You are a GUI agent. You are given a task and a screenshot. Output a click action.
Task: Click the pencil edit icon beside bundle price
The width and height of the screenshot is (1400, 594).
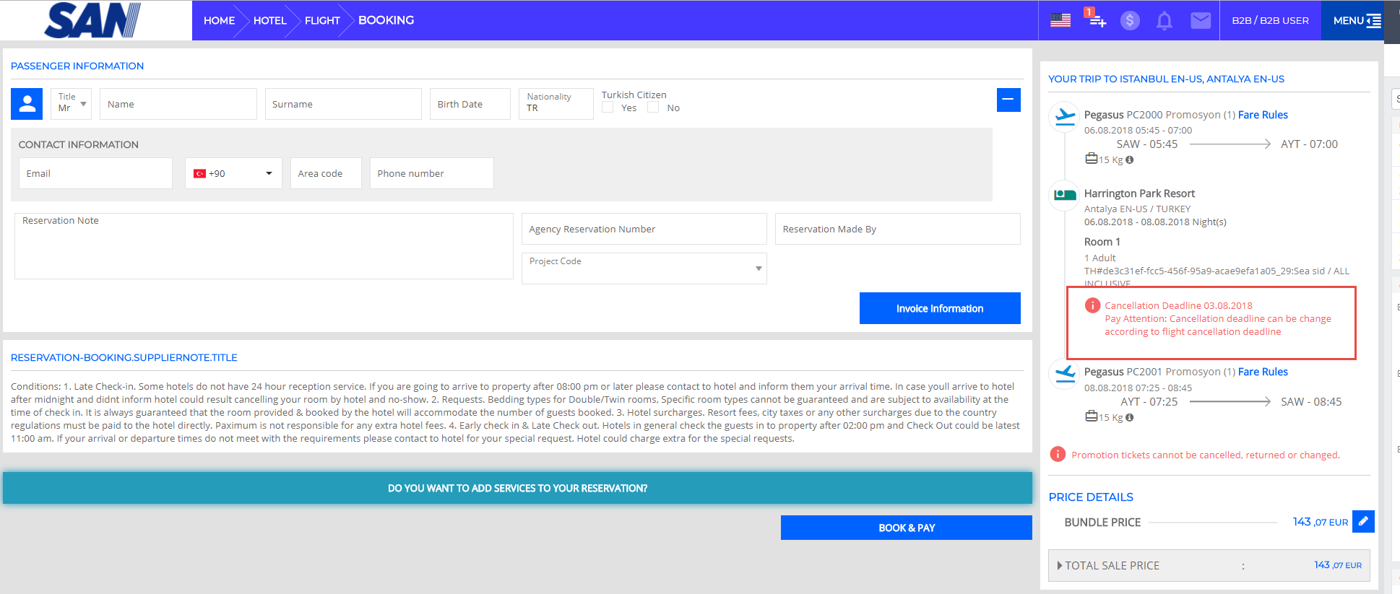(1362, 521)
